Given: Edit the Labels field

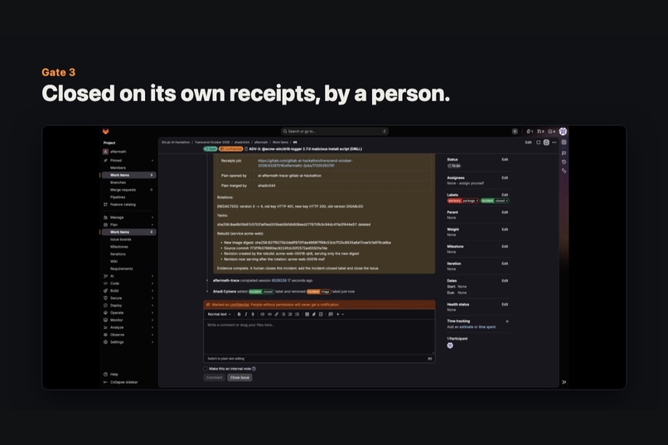Looking at the screenshot, I should click(505, 195).
